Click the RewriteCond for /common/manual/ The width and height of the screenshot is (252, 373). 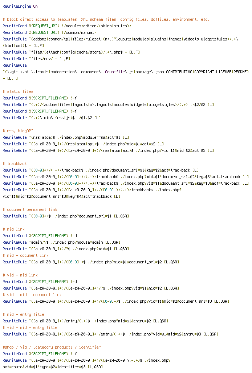[49, 32]
